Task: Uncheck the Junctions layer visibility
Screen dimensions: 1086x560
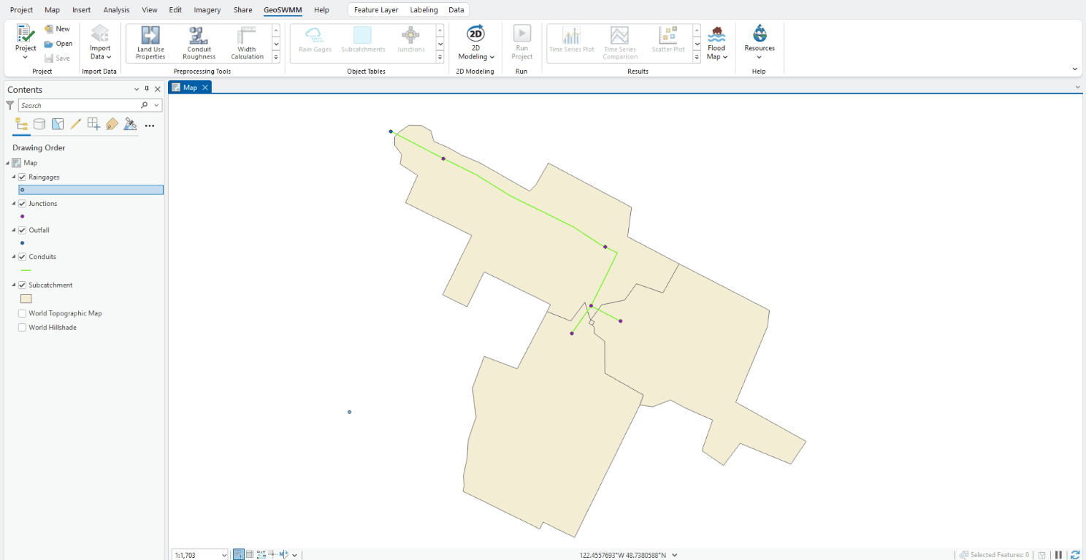Action: click(x=22, y=203)
